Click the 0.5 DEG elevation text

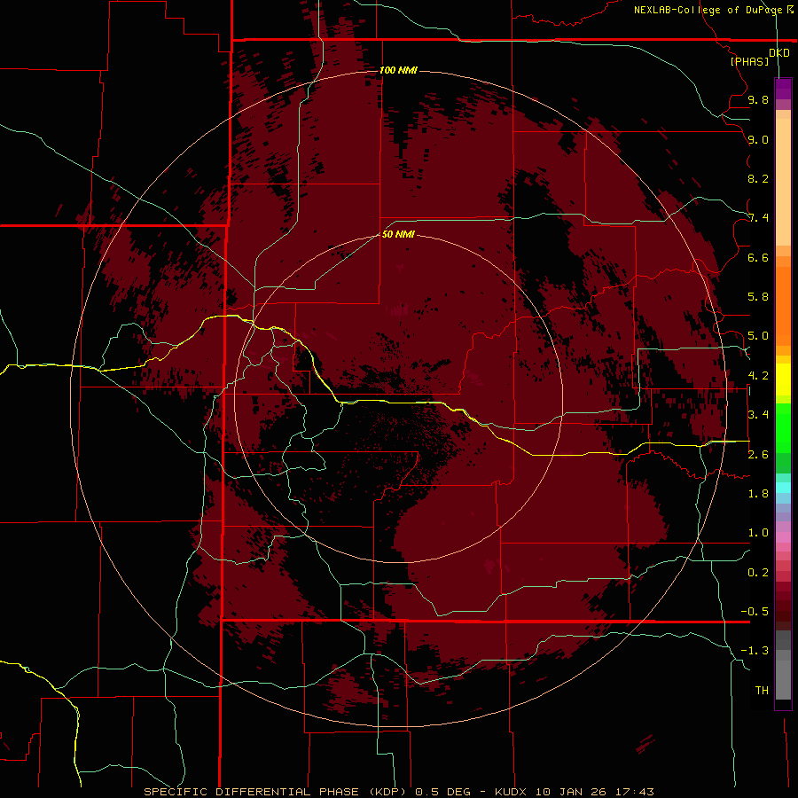click(x=442, y=792)
